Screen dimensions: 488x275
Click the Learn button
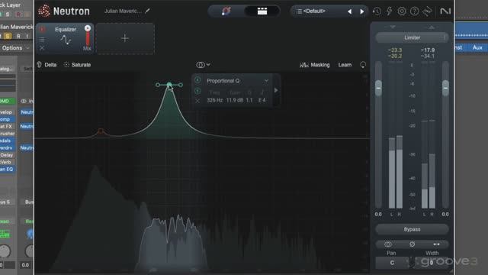coord(345,65)
